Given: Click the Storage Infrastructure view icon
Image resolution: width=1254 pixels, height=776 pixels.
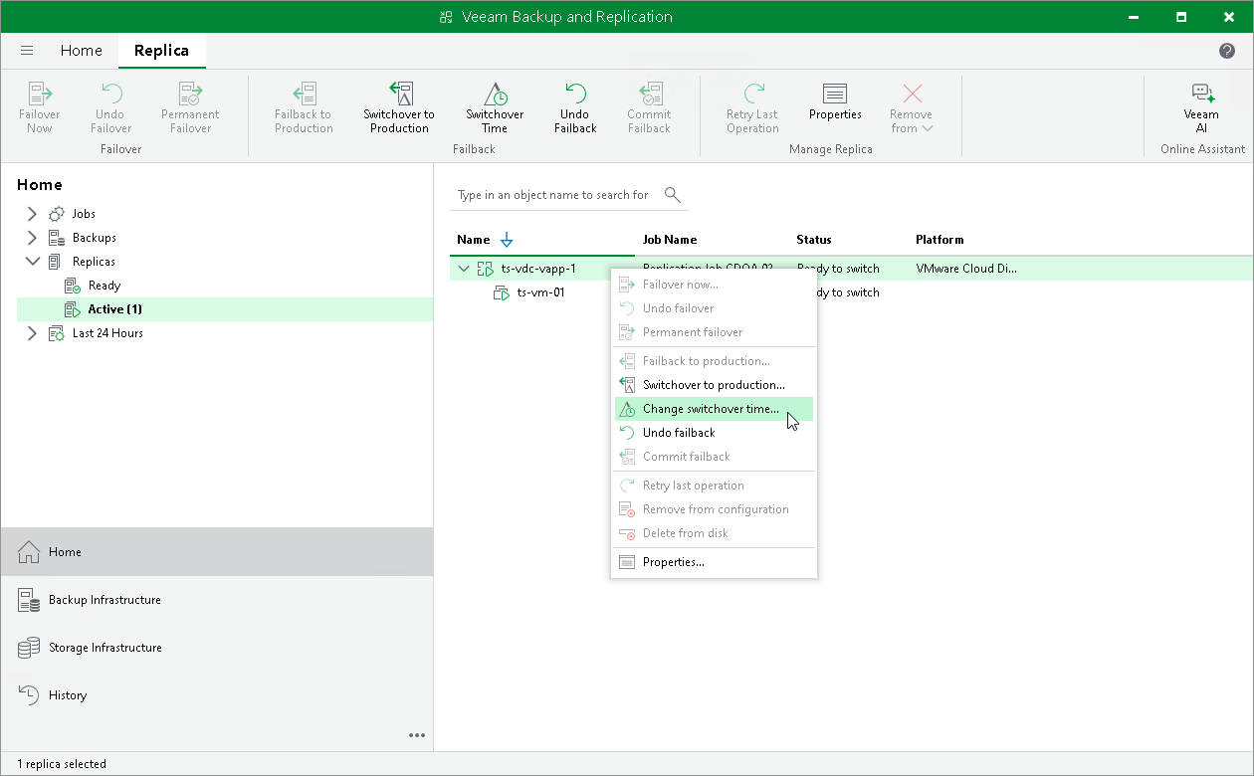Looking at the screenshot, I should click(x=29, y=648).
